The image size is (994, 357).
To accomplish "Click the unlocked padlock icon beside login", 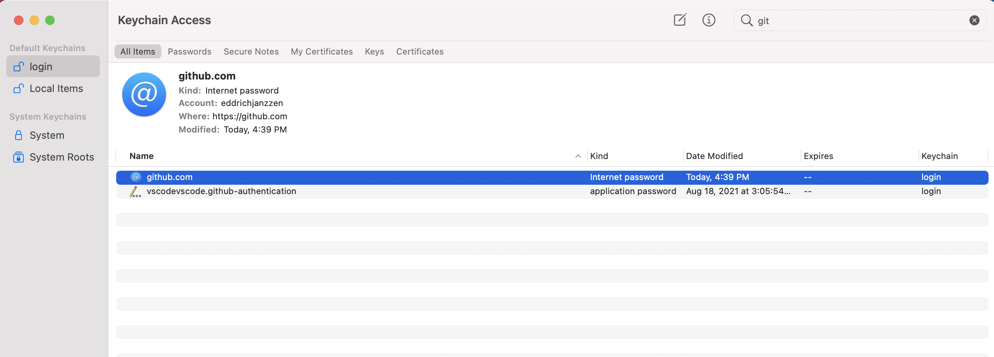I will pos(18,67).
